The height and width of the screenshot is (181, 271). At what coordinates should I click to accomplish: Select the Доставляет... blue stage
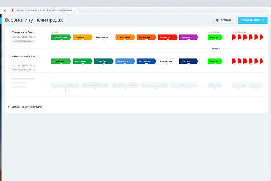pos(146,61)
